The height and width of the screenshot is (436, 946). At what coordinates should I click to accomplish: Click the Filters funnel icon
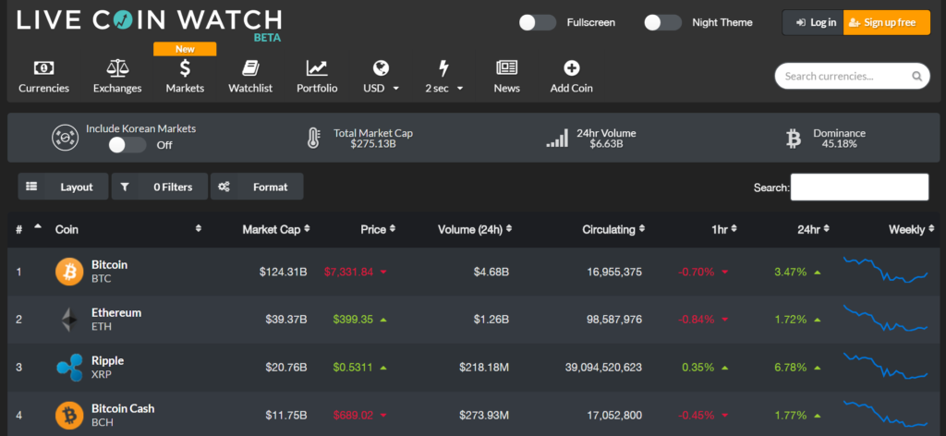(125, 187)
